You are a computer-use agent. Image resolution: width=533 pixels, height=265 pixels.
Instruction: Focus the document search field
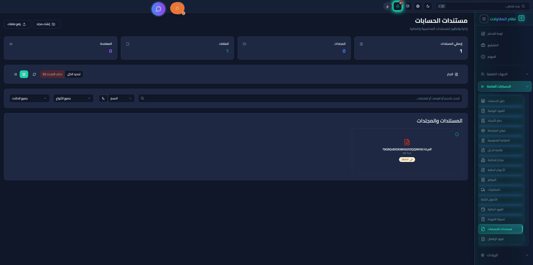pos(300,98)
